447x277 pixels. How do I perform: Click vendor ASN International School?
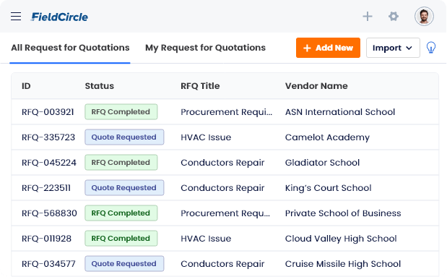pyautogui.click(x=340, y=112)
